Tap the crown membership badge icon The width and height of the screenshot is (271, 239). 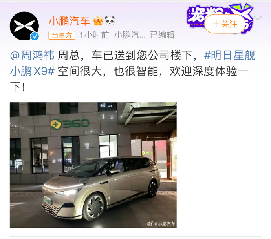98,21
